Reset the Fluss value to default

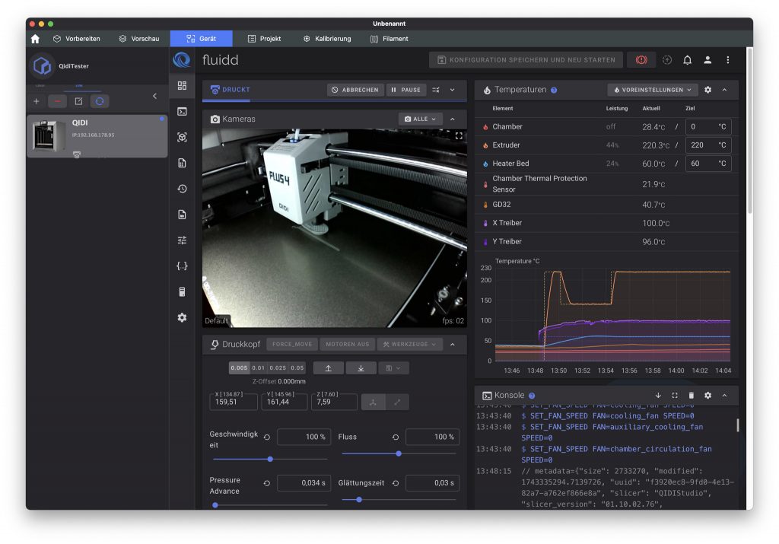pyautogui.click(x=396, y=437)
